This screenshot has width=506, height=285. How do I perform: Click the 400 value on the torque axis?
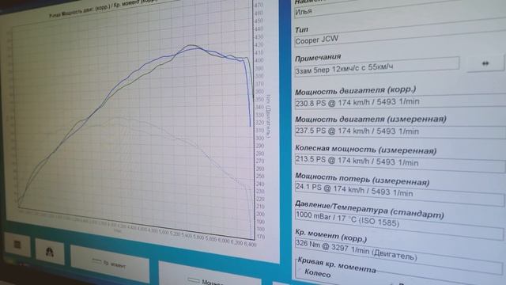pos(259,60)
